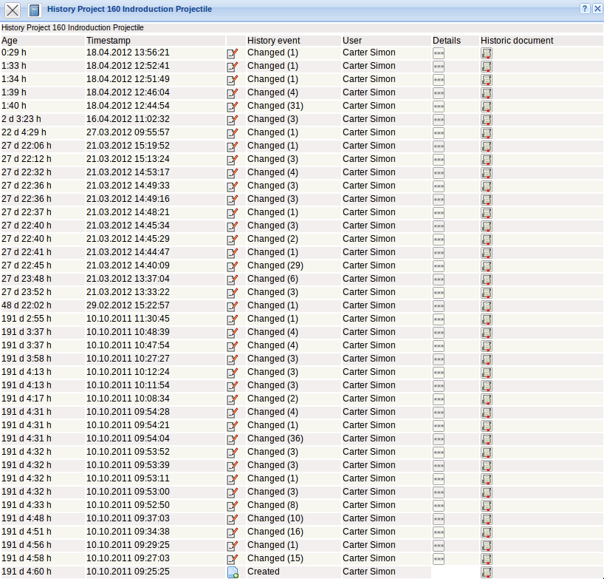
Task: Click the History event column header
Action: 273,41
